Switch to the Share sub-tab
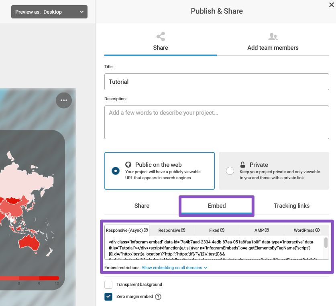The image size is (336, 306). pyautogui.click(x=142, y=206)
